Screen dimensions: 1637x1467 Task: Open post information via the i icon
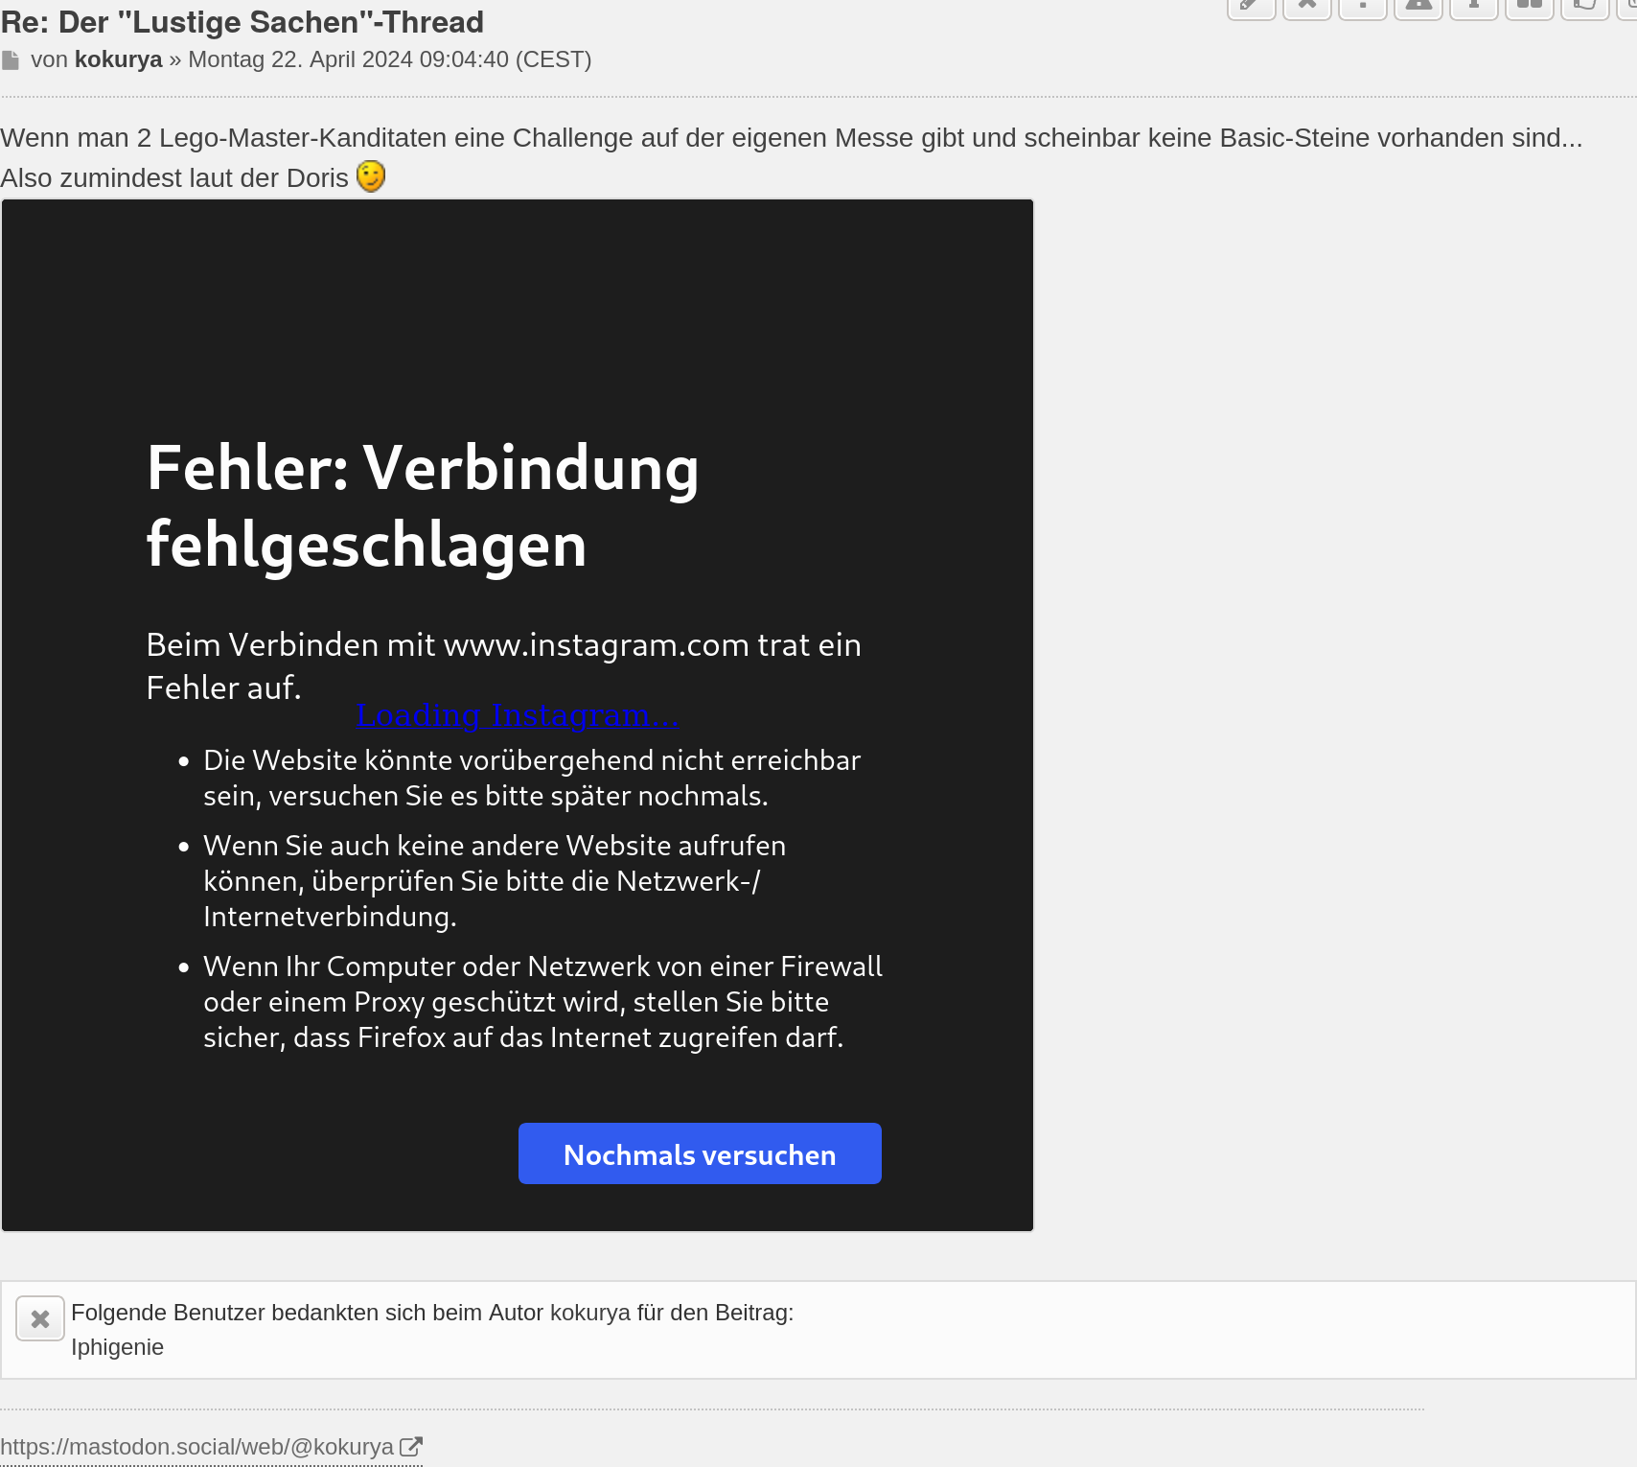[x=1474, y=6]
